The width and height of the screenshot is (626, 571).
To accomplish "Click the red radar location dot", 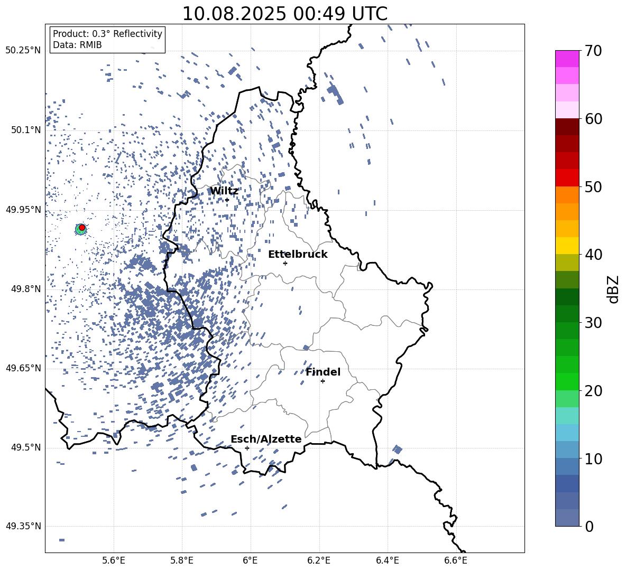I will [x=82, y=228].
